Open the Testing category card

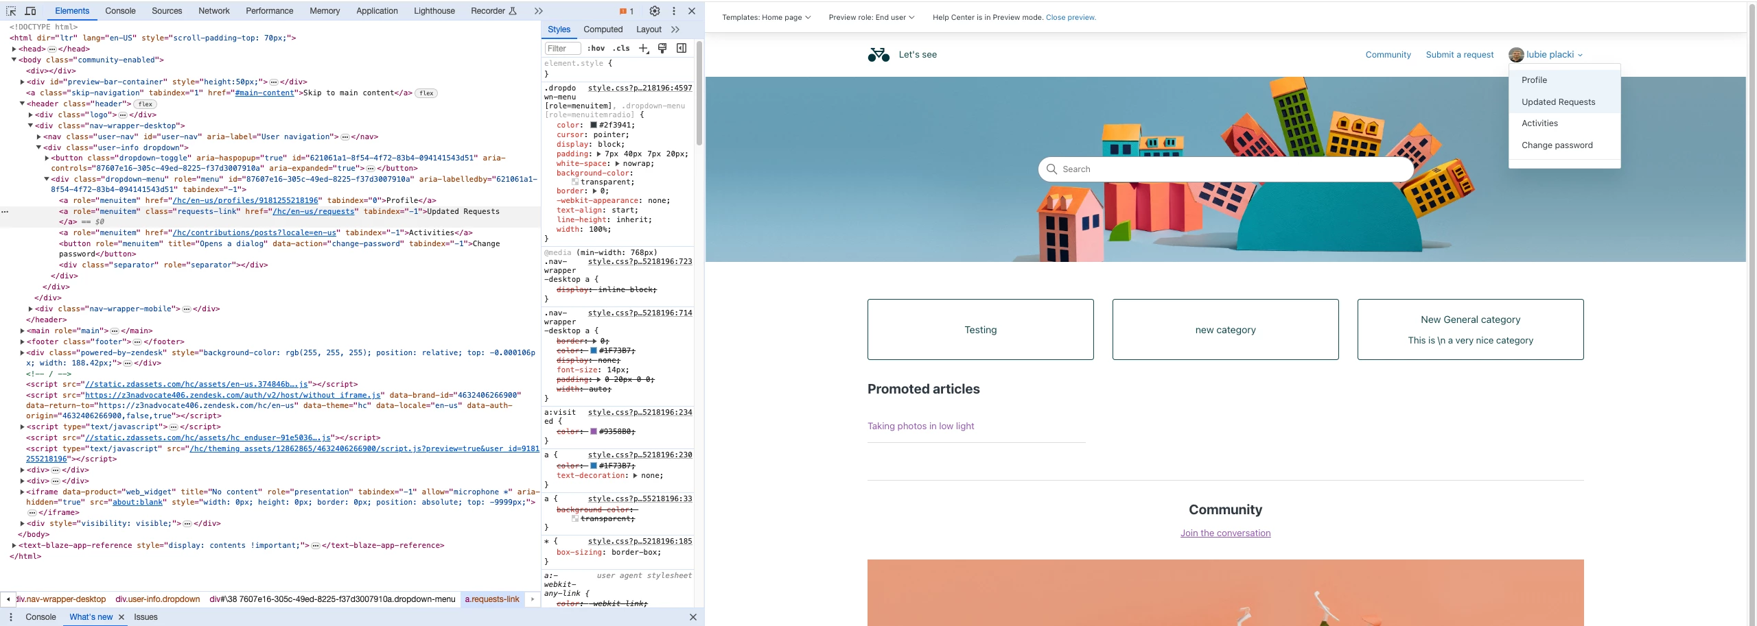pyautogui.click(x=980, y=330)
